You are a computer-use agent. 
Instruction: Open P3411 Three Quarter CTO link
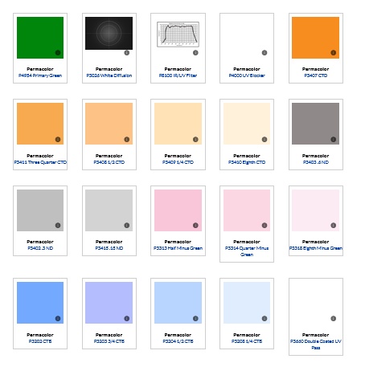point(40,162)
